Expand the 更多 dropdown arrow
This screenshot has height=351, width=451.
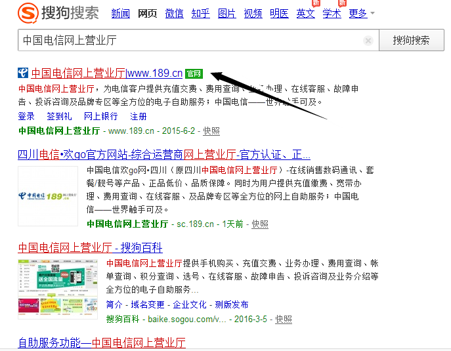(x=372, y=13)
